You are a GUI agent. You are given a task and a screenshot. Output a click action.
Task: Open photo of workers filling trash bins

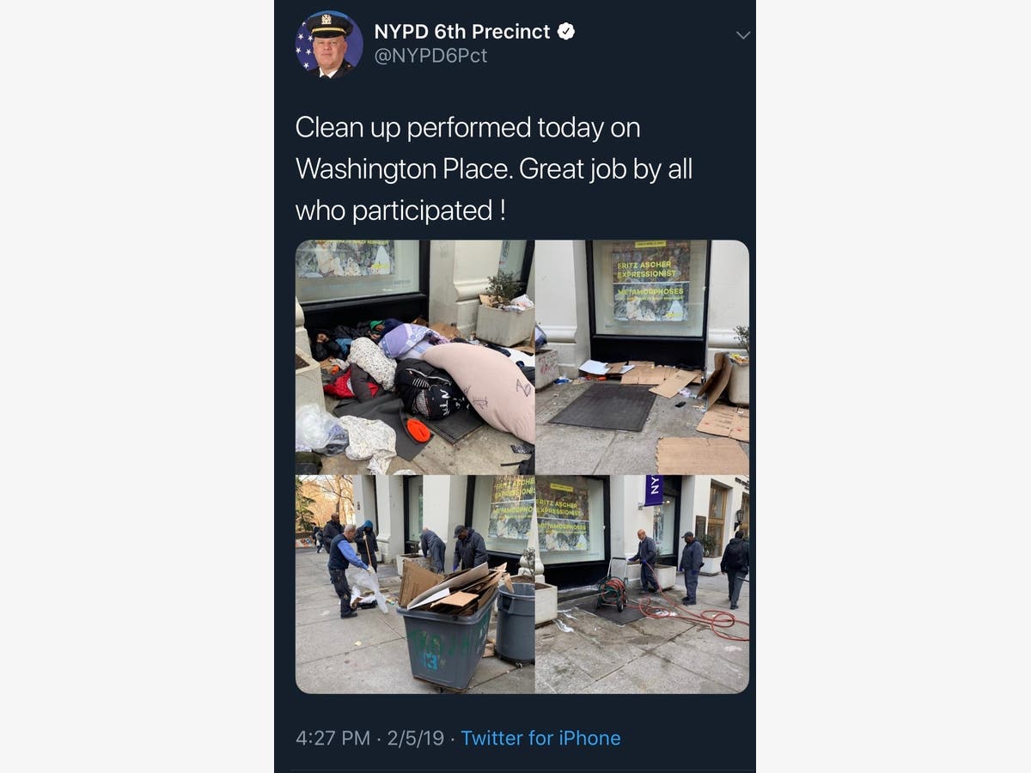(x=415, y=584)
